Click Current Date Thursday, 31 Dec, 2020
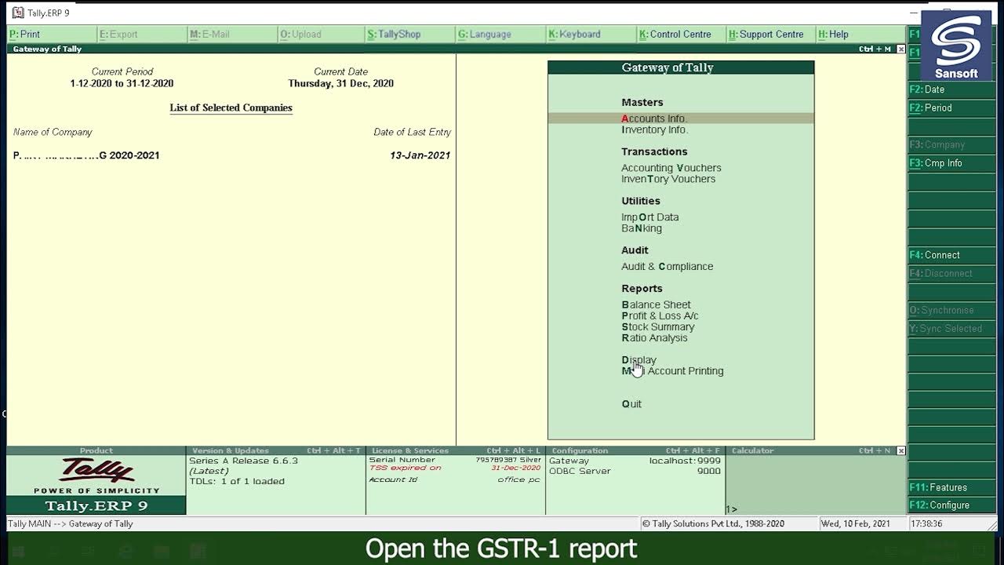Screen dimensions: 1004x565 click(x=340, y=83)
